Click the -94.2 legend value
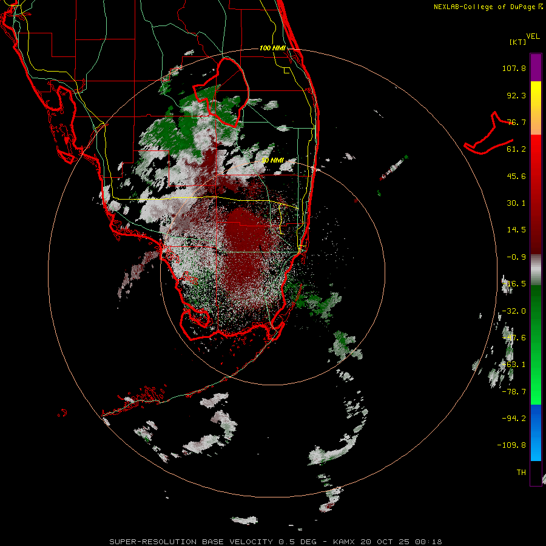Viewport: 546px width, 546px height. [514, 418]
